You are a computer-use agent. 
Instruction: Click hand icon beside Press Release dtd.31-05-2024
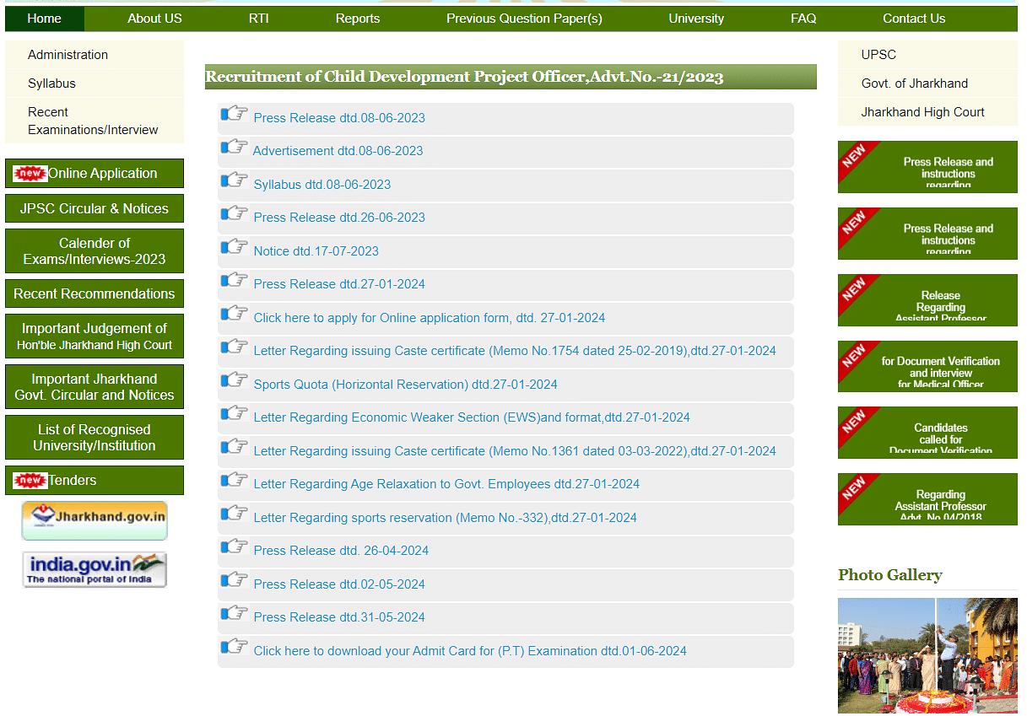click(x=234, y=613)
